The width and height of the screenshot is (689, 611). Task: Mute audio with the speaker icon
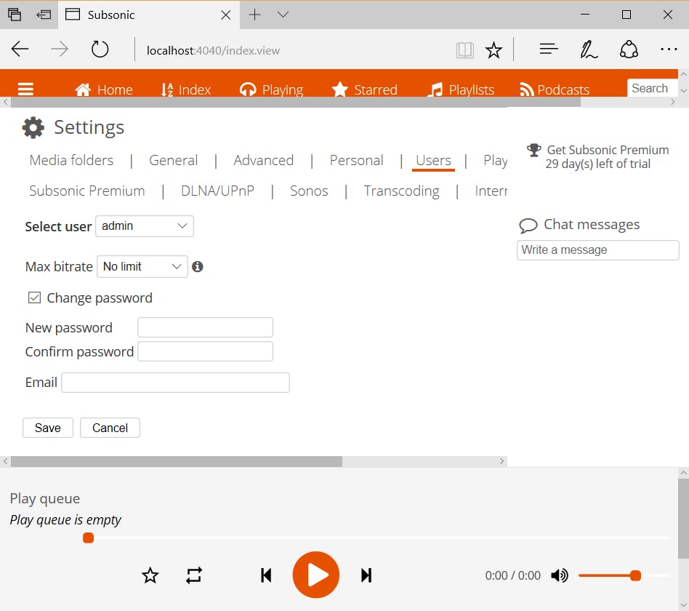coord(560,575)
